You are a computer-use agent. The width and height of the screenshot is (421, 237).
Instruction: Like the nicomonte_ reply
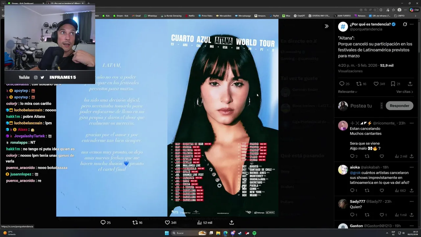[382, 156]
